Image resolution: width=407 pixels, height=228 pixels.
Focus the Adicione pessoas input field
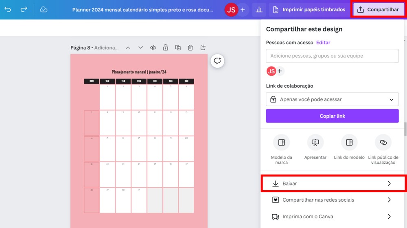pyautogui.click(x=332, y=56)
